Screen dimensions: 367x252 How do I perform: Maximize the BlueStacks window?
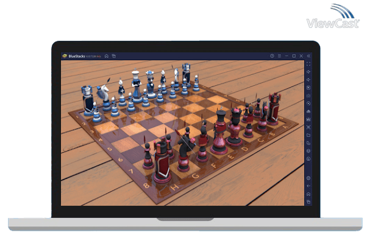(x=294, y=56)
